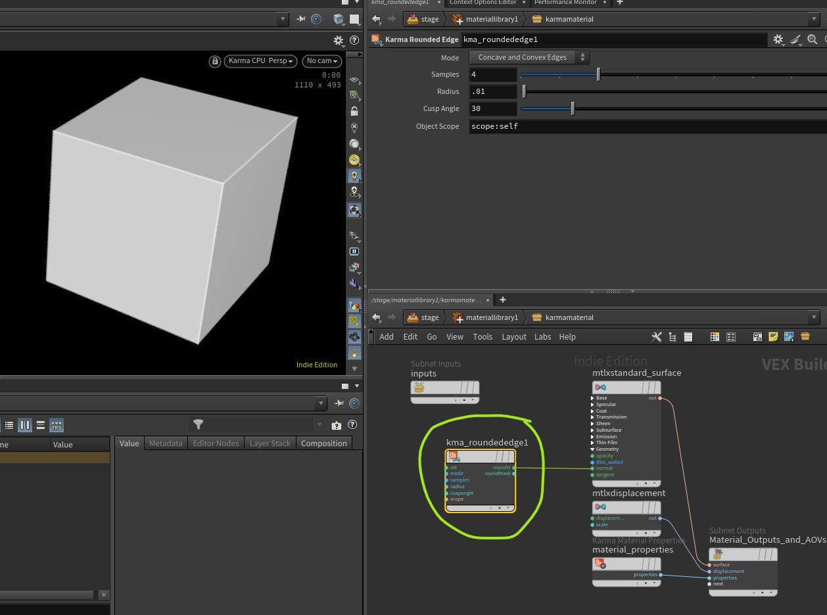Open the No cam camera dropdown

(322, 61)
